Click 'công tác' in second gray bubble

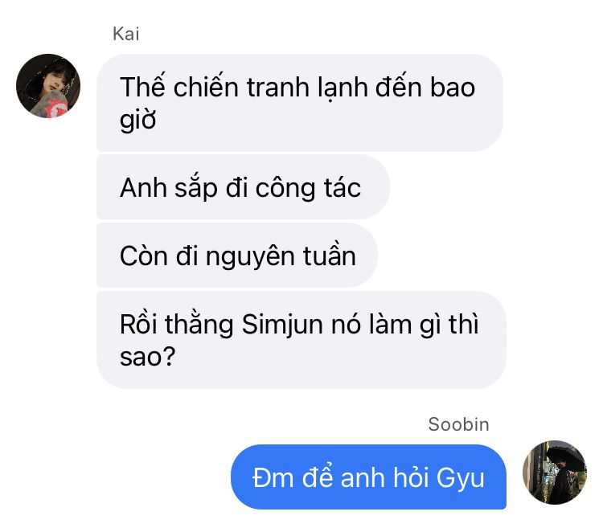[308, 188]
